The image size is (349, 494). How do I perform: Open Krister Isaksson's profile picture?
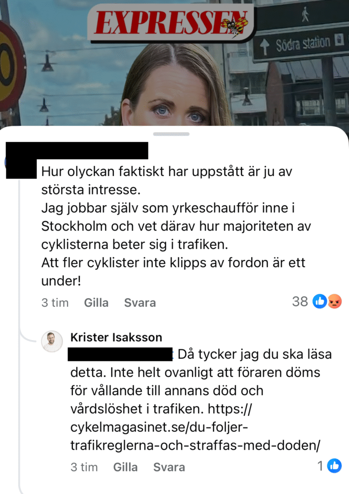click(x=52, y=341)
